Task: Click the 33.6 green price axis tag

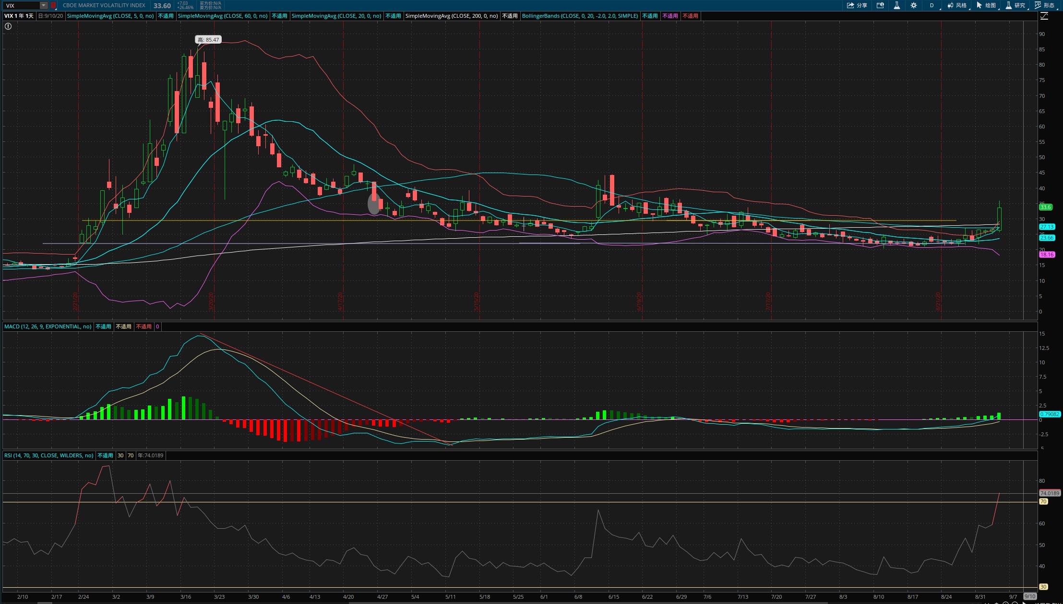Action: (1046, 207)
